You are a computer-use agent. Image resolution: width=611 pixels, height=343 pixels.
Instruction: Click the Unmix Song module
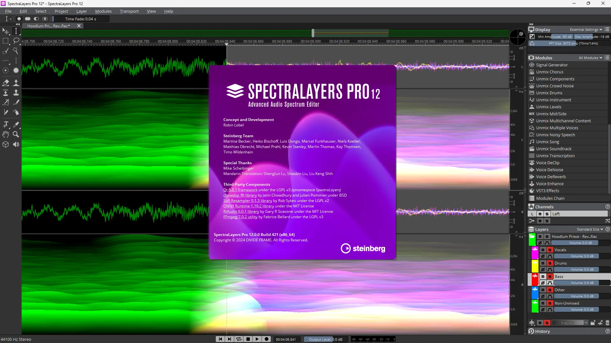click(547, 142)
